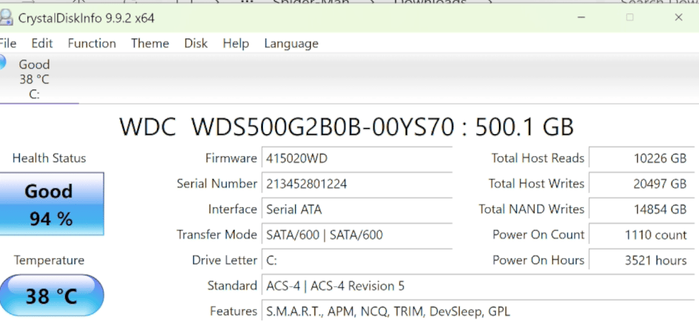Open the File menu
Viewport: 699px width, 328px height.
[7, 43]
